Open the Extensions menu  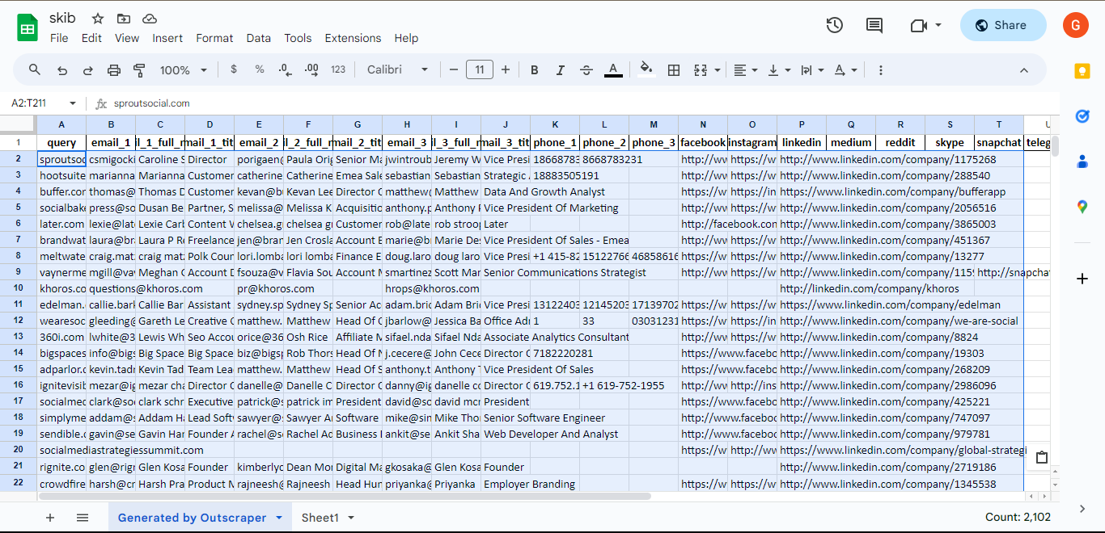pyautogui.click(x=353, y=38)
